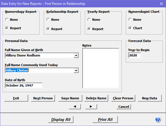The height and width of the screenshot is (126, 166).
Task: Click the Notes label
Action: pos(87,45)
